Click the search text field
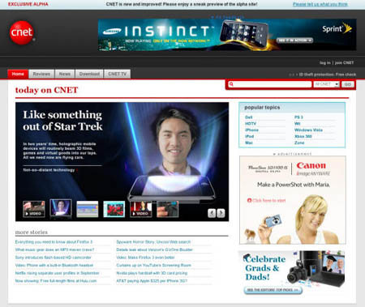Viewport: 365px width, 307px height. coord(270,84)
